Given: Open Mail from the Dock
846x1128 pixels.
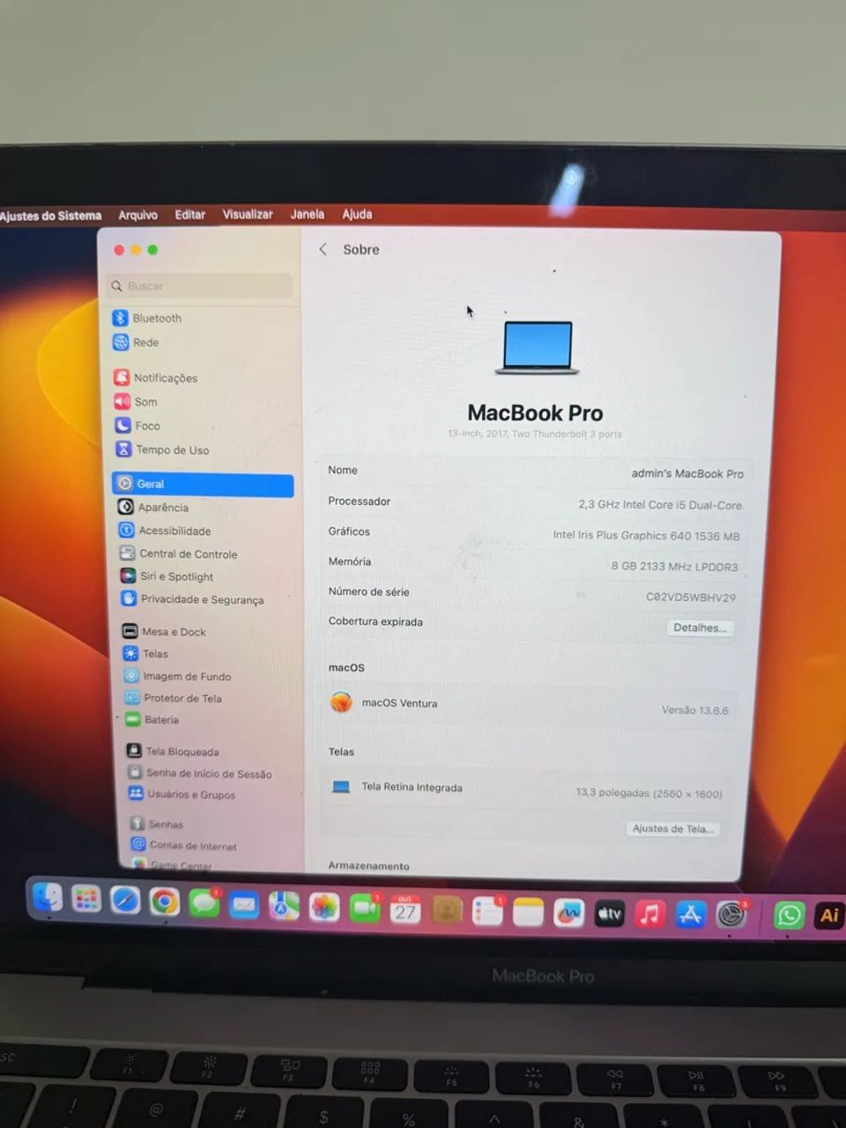Looking at the screenshot, I should (244, 905).
